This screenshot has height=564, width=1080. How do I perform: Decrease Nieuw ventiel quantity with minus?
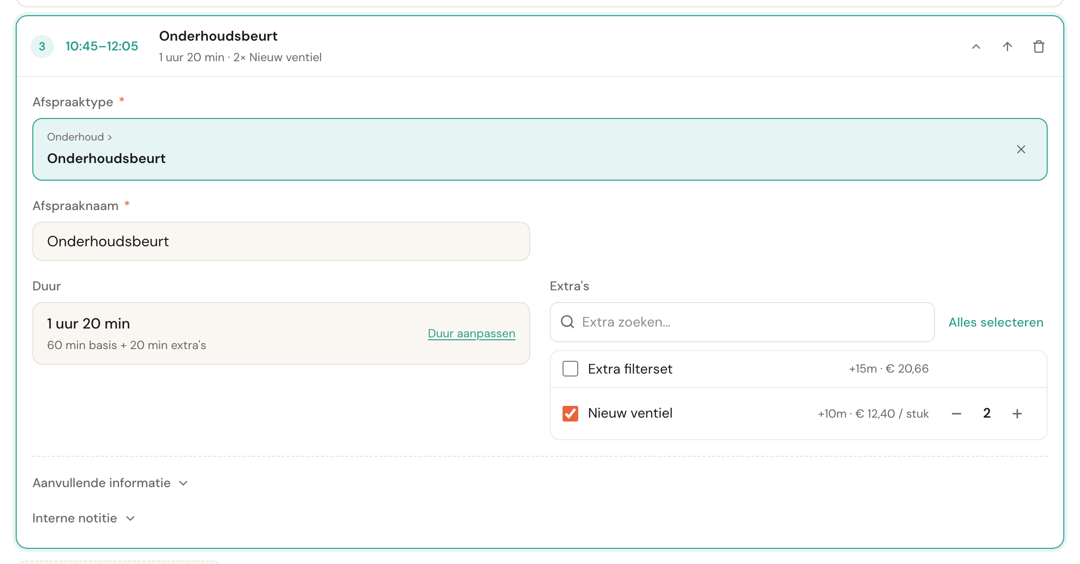[957, 414]
